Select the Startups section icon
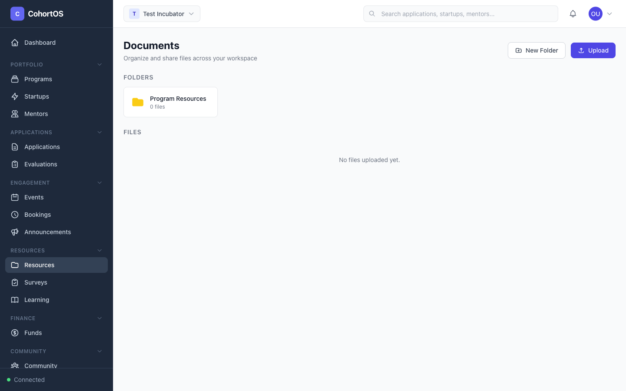The height and width of the screenshot is (391, 626). click(15, 96)
